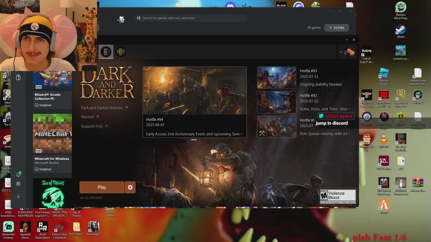Screen dimensions: 431x242
Task: Open Call of Duty MW desktop shortcut
Action: click(366, 55)
